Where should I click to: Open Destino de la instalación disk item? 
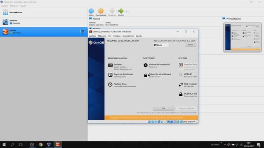(188, 67)
